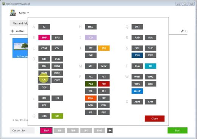This screenshot has width=197, height=139.
Task: Select PNG in the Convert to bar
Action: [x=100, y=130]
